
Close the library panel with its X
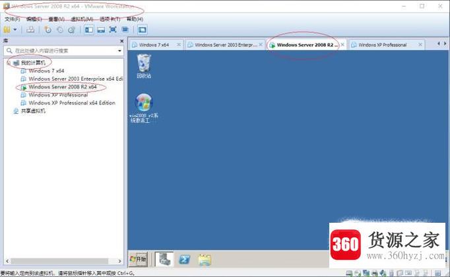(x=121, y=41)
